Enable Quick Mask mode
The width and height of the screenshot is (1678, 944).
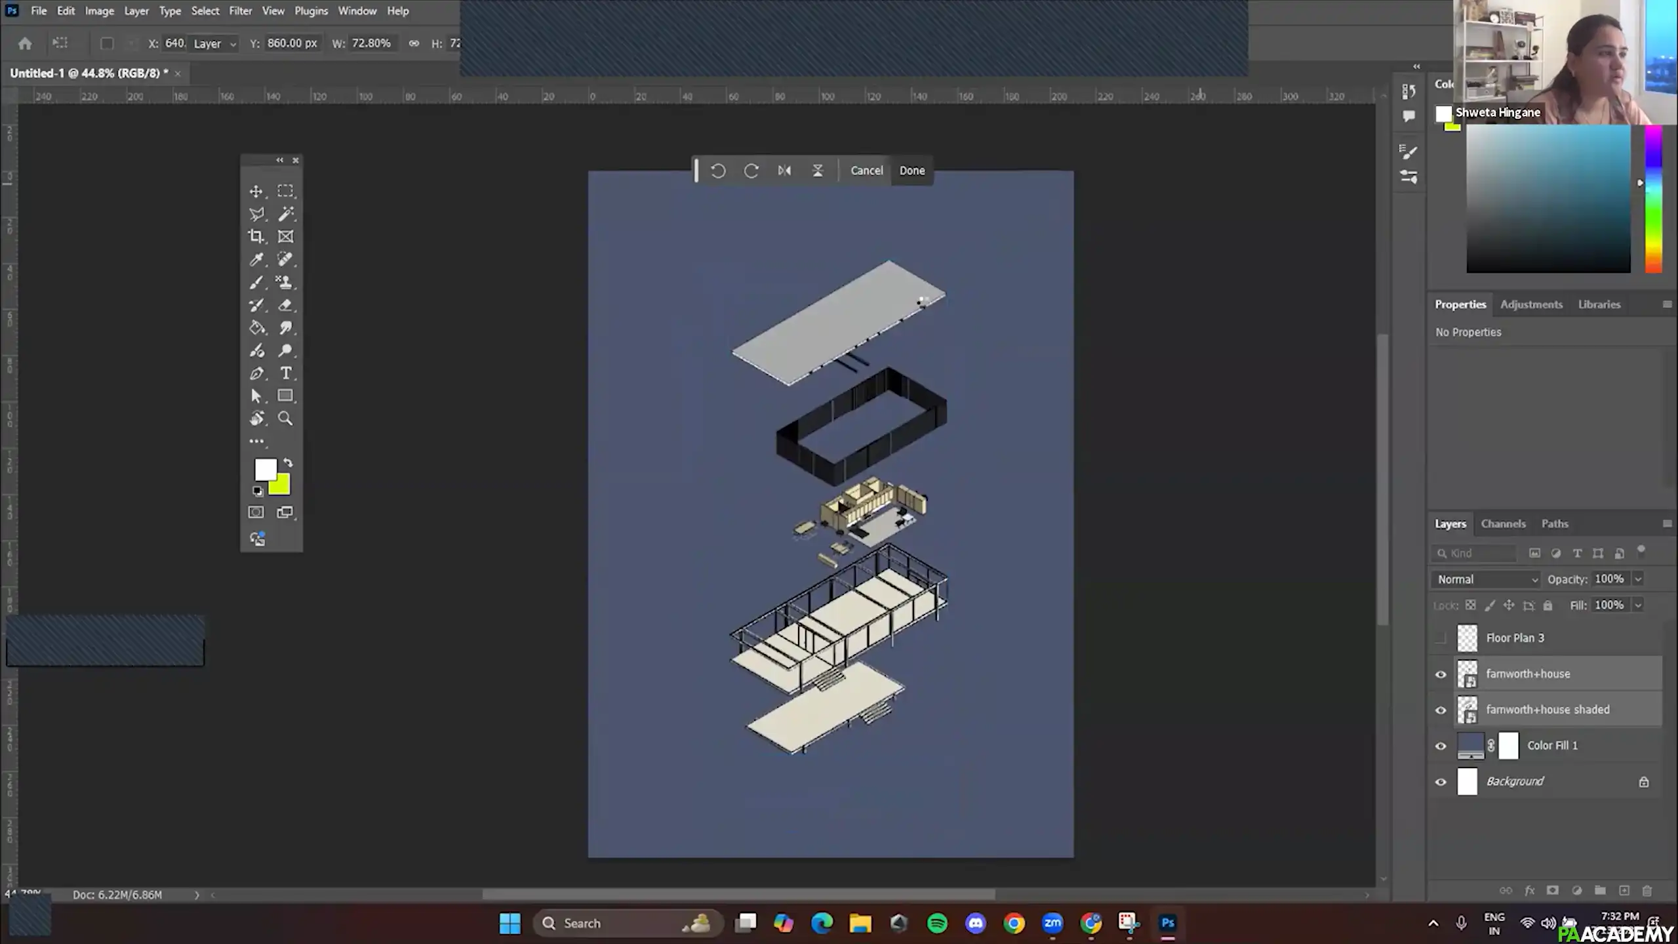(256, 512)
